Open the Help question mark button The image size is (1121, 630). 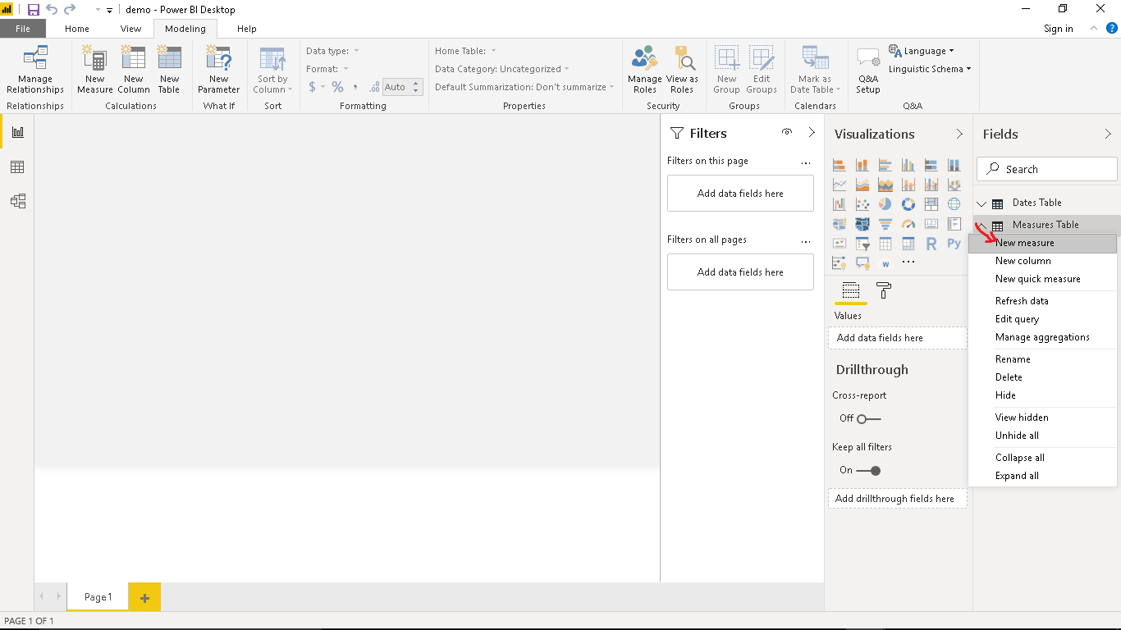1111,28
